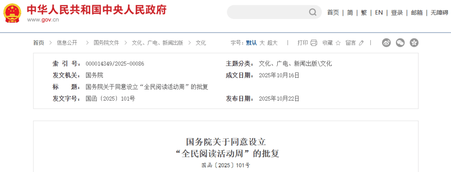This screenshot has height=172, width=451.
Task: Set font size to 默认
Action: tap(251, 43)
